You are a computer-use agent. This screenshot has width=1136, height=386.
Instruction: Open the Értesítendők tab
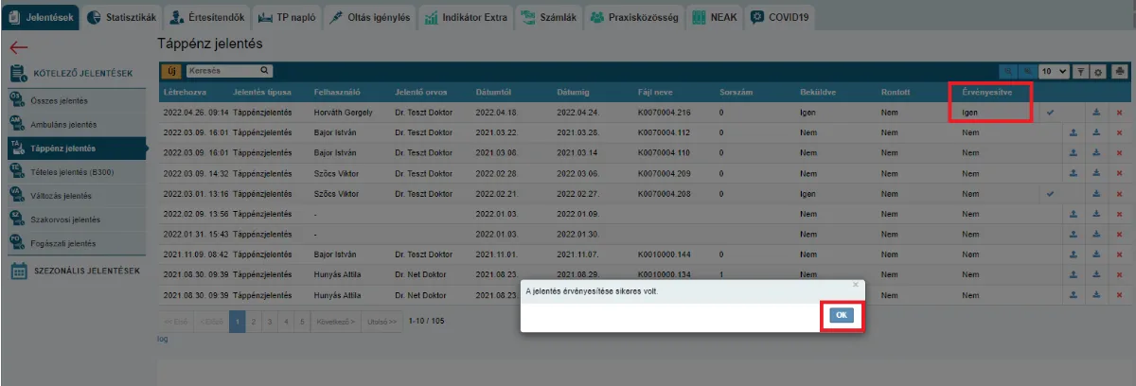208,17
